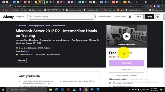Click the Search for anything field
The height and width of the screenshot is (92, 165).
coord(61,17)
